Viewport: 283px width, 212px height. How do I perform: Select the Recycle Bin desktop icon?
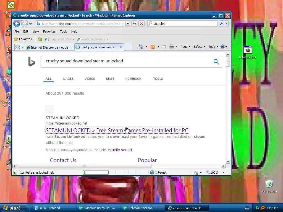[269, 186]
